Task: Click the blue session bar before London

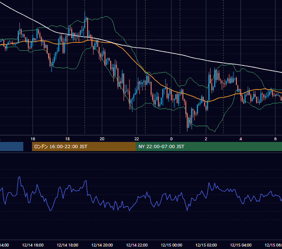Action: point(12,146)
